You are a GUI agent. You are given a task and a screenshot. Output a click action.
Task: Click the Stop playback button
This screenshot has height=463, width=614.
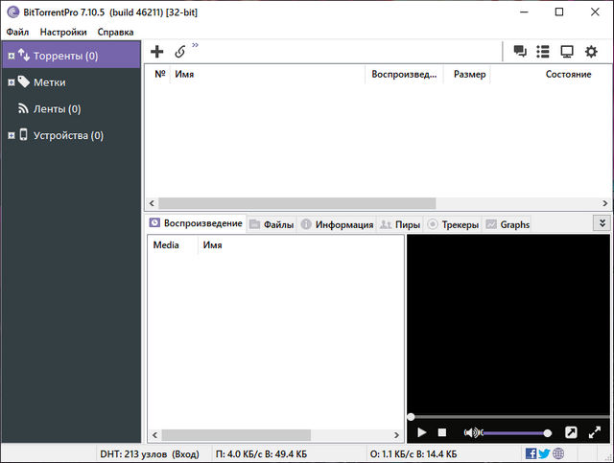(442, 432)
